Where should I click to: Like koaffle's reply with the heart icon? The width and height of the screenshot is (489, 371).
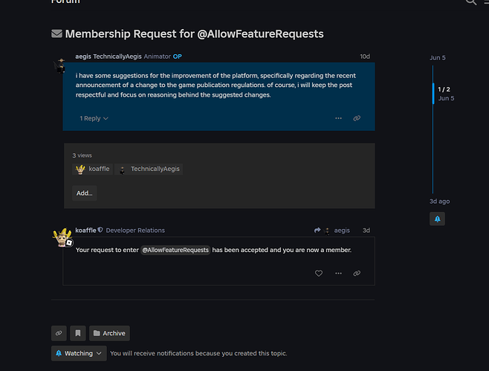point(318,274)
